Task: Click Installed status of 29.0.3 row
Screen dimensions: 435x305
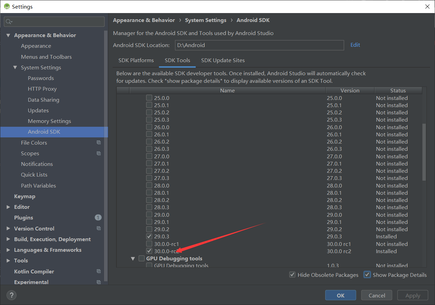Action: click(386, 236)
